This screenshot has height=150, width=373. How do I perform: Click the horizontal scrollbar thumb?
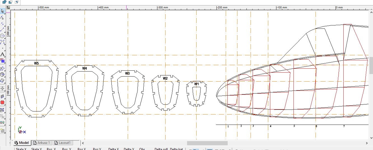click(207, 143)
